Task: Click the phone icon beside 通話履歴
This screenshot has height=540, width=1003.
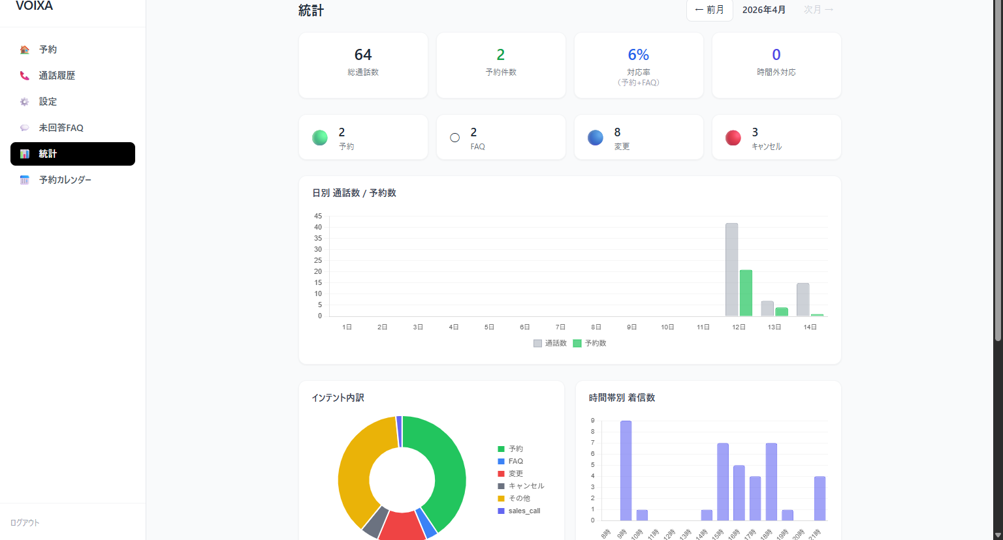Action: point(25,76)
